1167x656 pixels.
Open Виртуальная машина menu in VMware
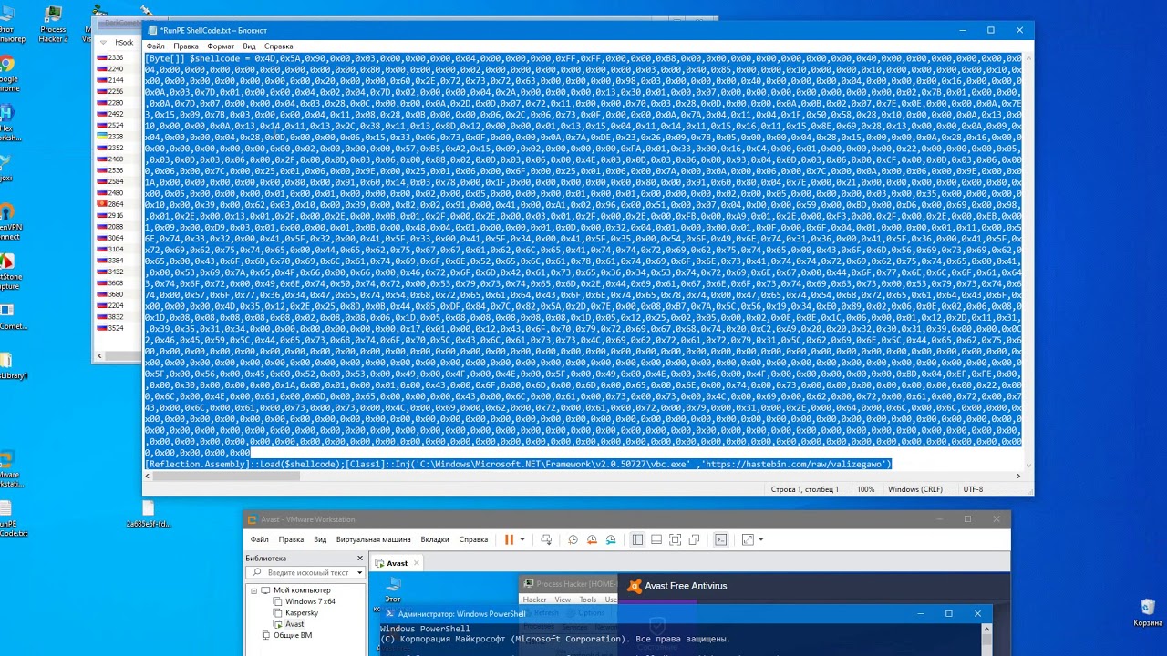point(373,539)
